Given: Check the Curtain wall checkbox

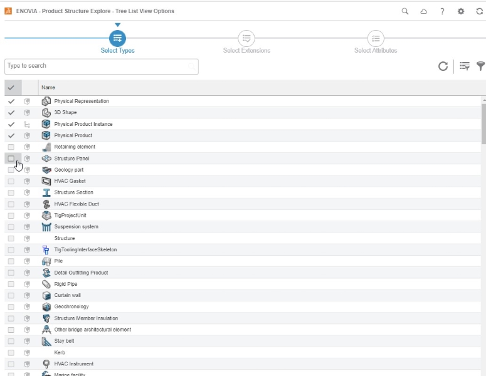Looking at the screenshot, I should [x=11, y=295].
